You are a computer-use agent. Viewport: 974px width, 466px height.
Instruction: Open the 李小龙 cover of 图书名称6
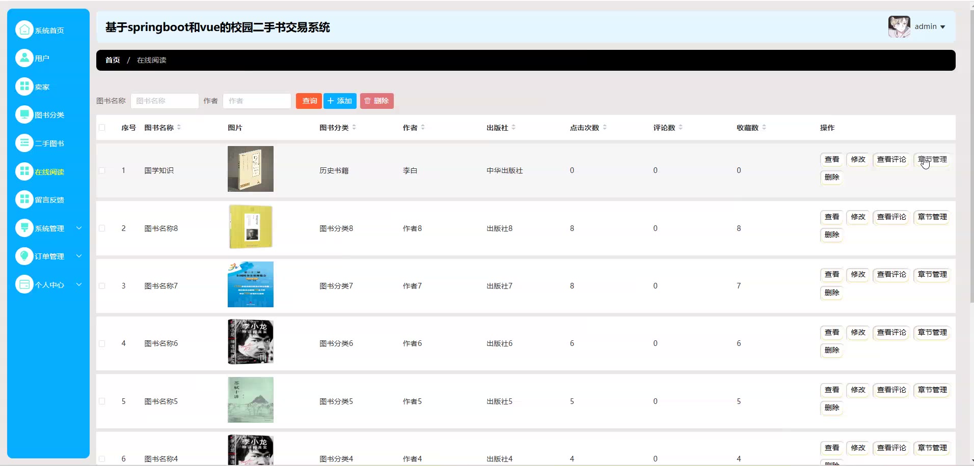251,342
